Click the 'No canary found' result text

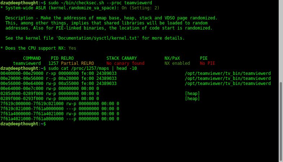point(125,63)
